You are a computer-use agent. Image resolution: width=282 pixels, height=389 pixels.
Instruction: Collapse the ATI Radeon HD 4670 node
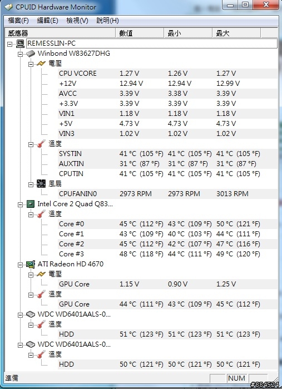(21, 265)
